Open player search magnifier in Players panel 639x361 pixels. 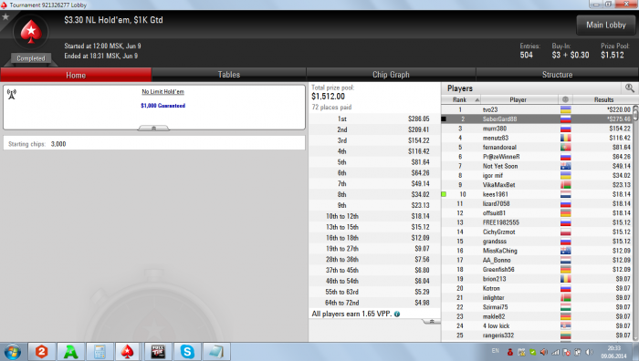pos(630,88)
